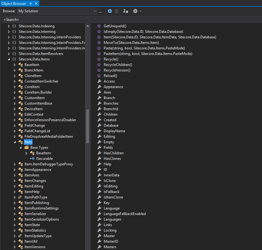Click the class icon beside BranchItem
This screenshot has width=262, height=250.
(21, 70)
